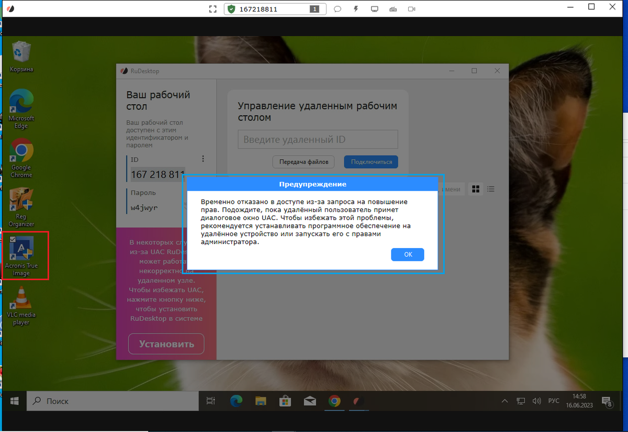The height and width of the screenshot is (432, 628).
Task: Mute system volume from the taskbar
Action: (536, 401)
